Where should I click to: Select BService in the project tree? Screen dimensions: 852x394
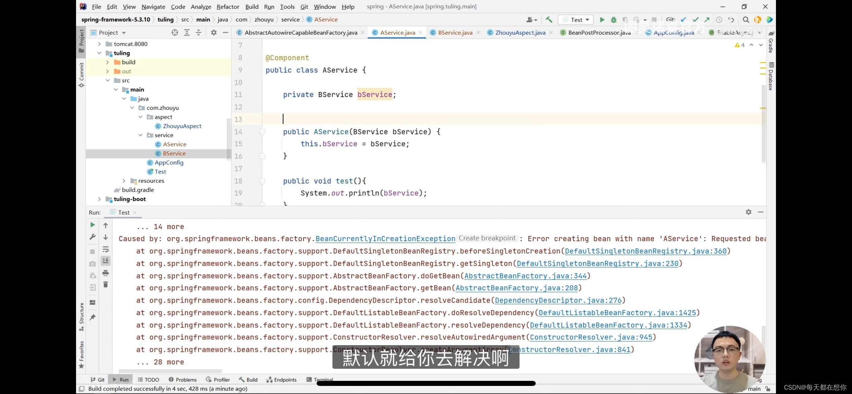[174, 153]
